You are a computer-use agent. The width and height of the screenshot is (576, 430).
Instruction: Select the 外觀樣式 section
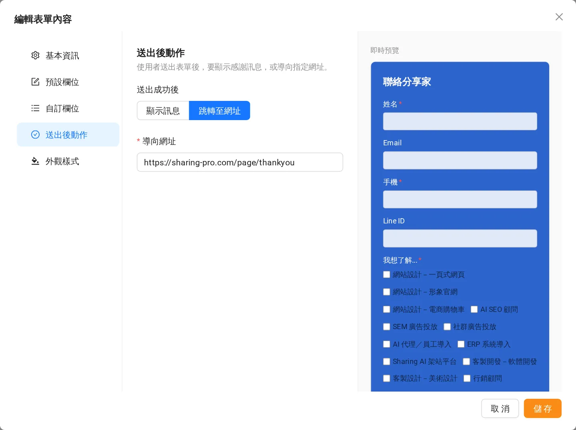coord(68,161)
